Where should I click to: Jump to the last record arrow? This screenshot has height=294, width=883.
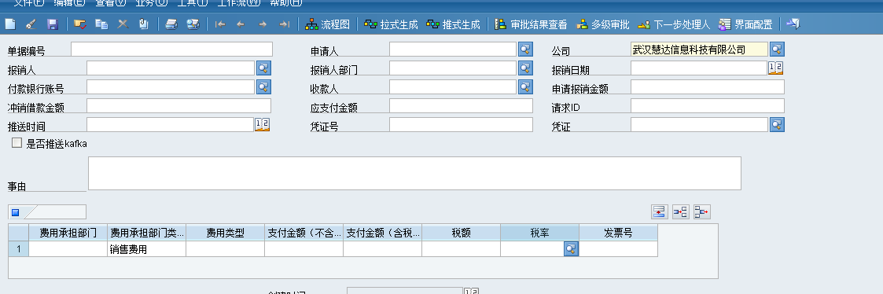click(x=285, y=24)
